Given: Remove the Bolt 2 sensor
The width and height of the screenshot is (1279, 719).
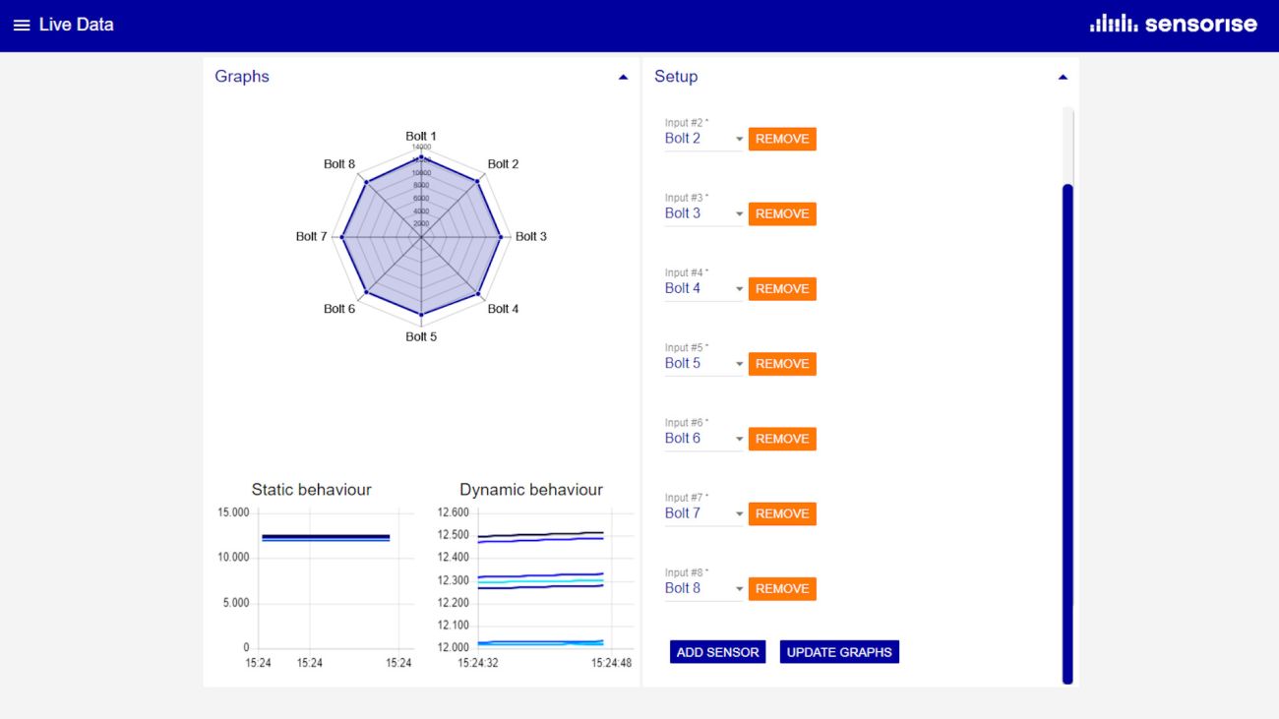Looking at the screenshot, I should [782, 140].
